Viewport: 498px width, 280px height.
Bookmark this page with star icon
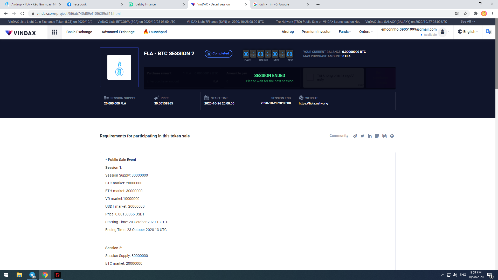465,13
